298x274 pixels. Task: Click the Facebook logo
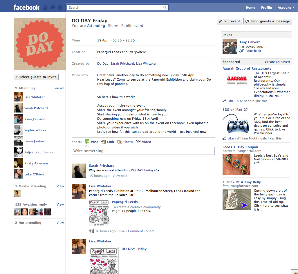tap(27, 8)
